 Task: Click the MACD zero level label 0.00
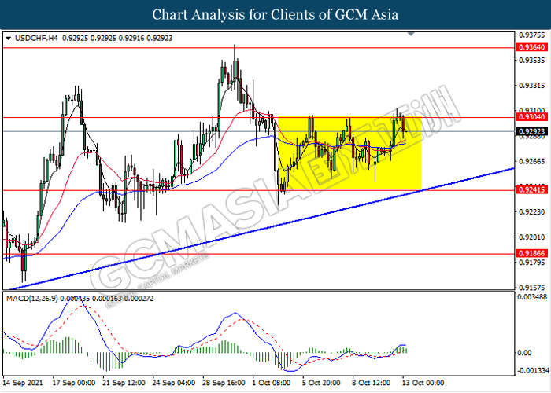525,353
